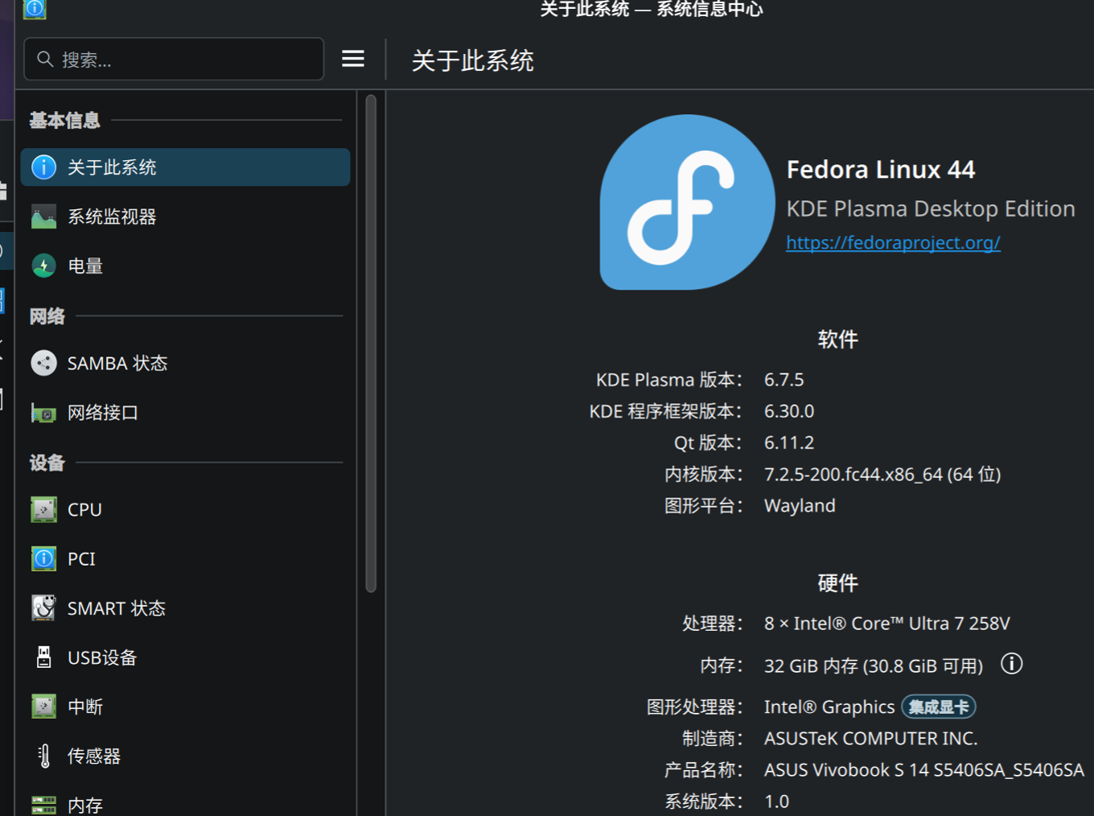1094x816 pixels.
Task: Open the USB设备 entry
Action: [x=185, y=657]
